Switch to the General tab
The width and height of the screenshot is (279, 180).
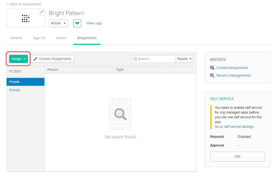16,38
